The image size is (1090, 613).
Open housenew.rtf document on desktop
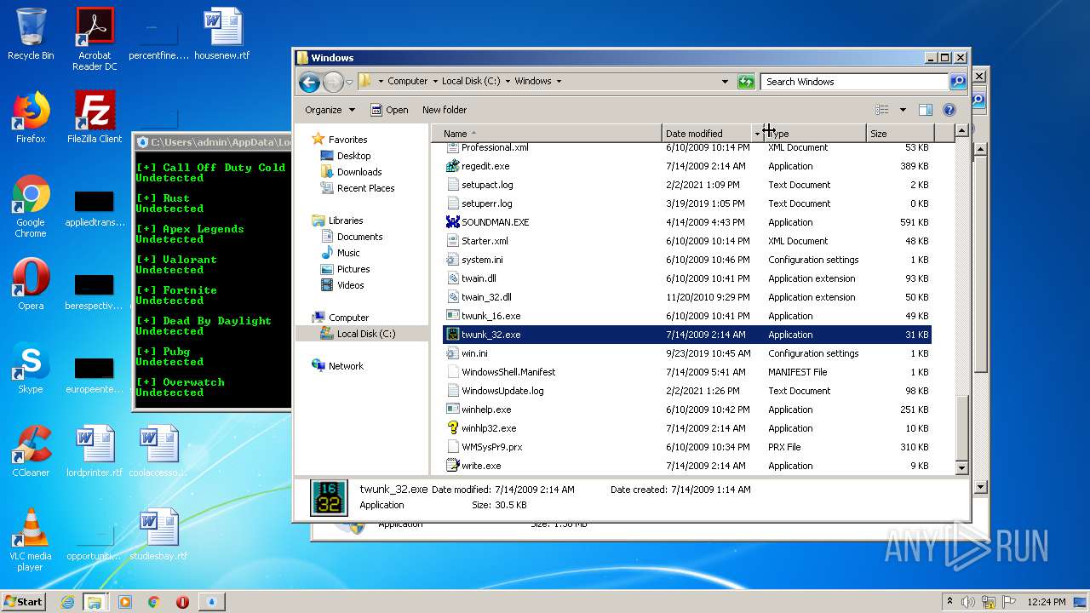[222, 35]
